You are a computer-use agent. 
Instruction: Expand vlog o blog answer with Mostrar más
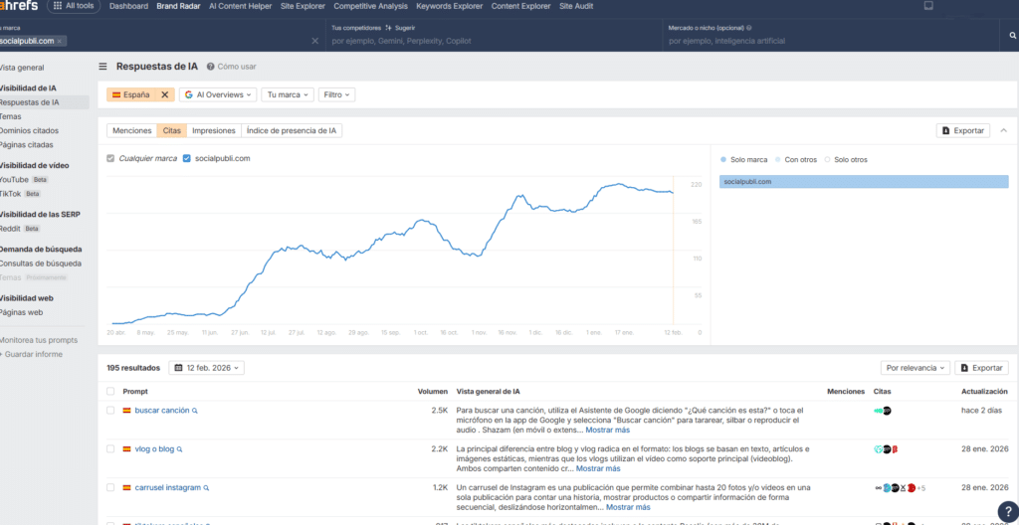pyautogui.click(x=598, y=468)
